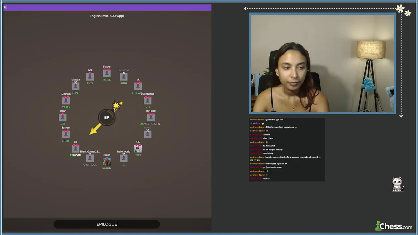Click the word FIGS under Adl
418x235 pixels.
pyautogui.click(x=90, y=83)
